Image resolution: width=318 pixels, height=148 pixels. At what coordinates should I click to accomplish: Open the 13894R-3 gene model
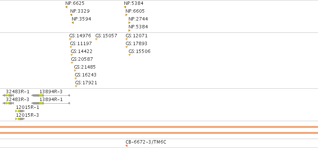(51, 95)
